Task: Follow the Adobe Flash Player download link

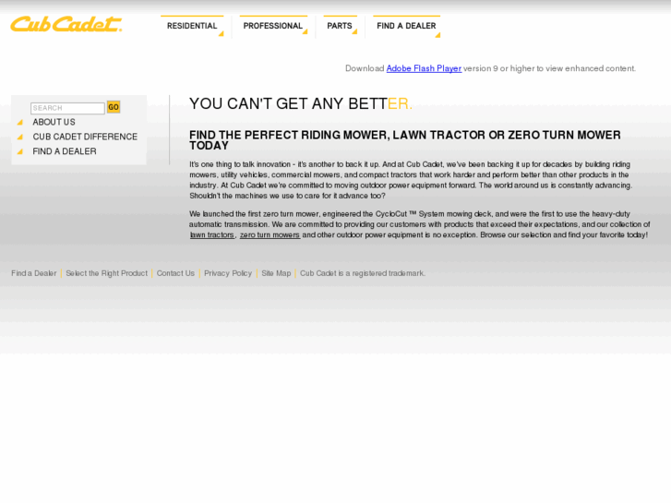Action: coord(424,68)
